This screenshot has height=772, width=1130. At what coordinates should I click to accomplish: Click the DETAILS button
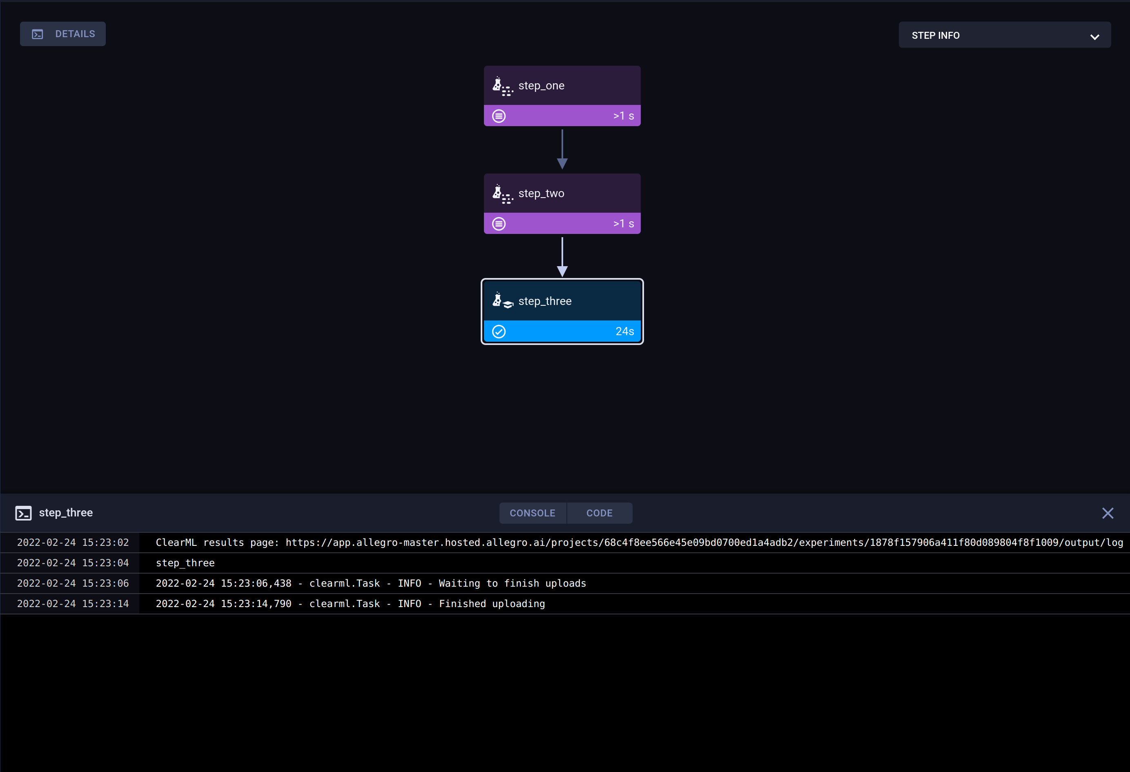62,33
